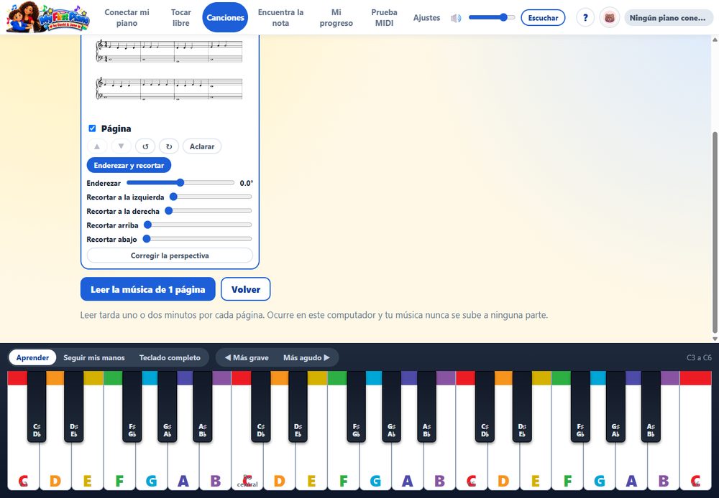719x498 pixels.
Task: Open the bear avatar profile
Action: pyautogui.click(x=610, y=18)
